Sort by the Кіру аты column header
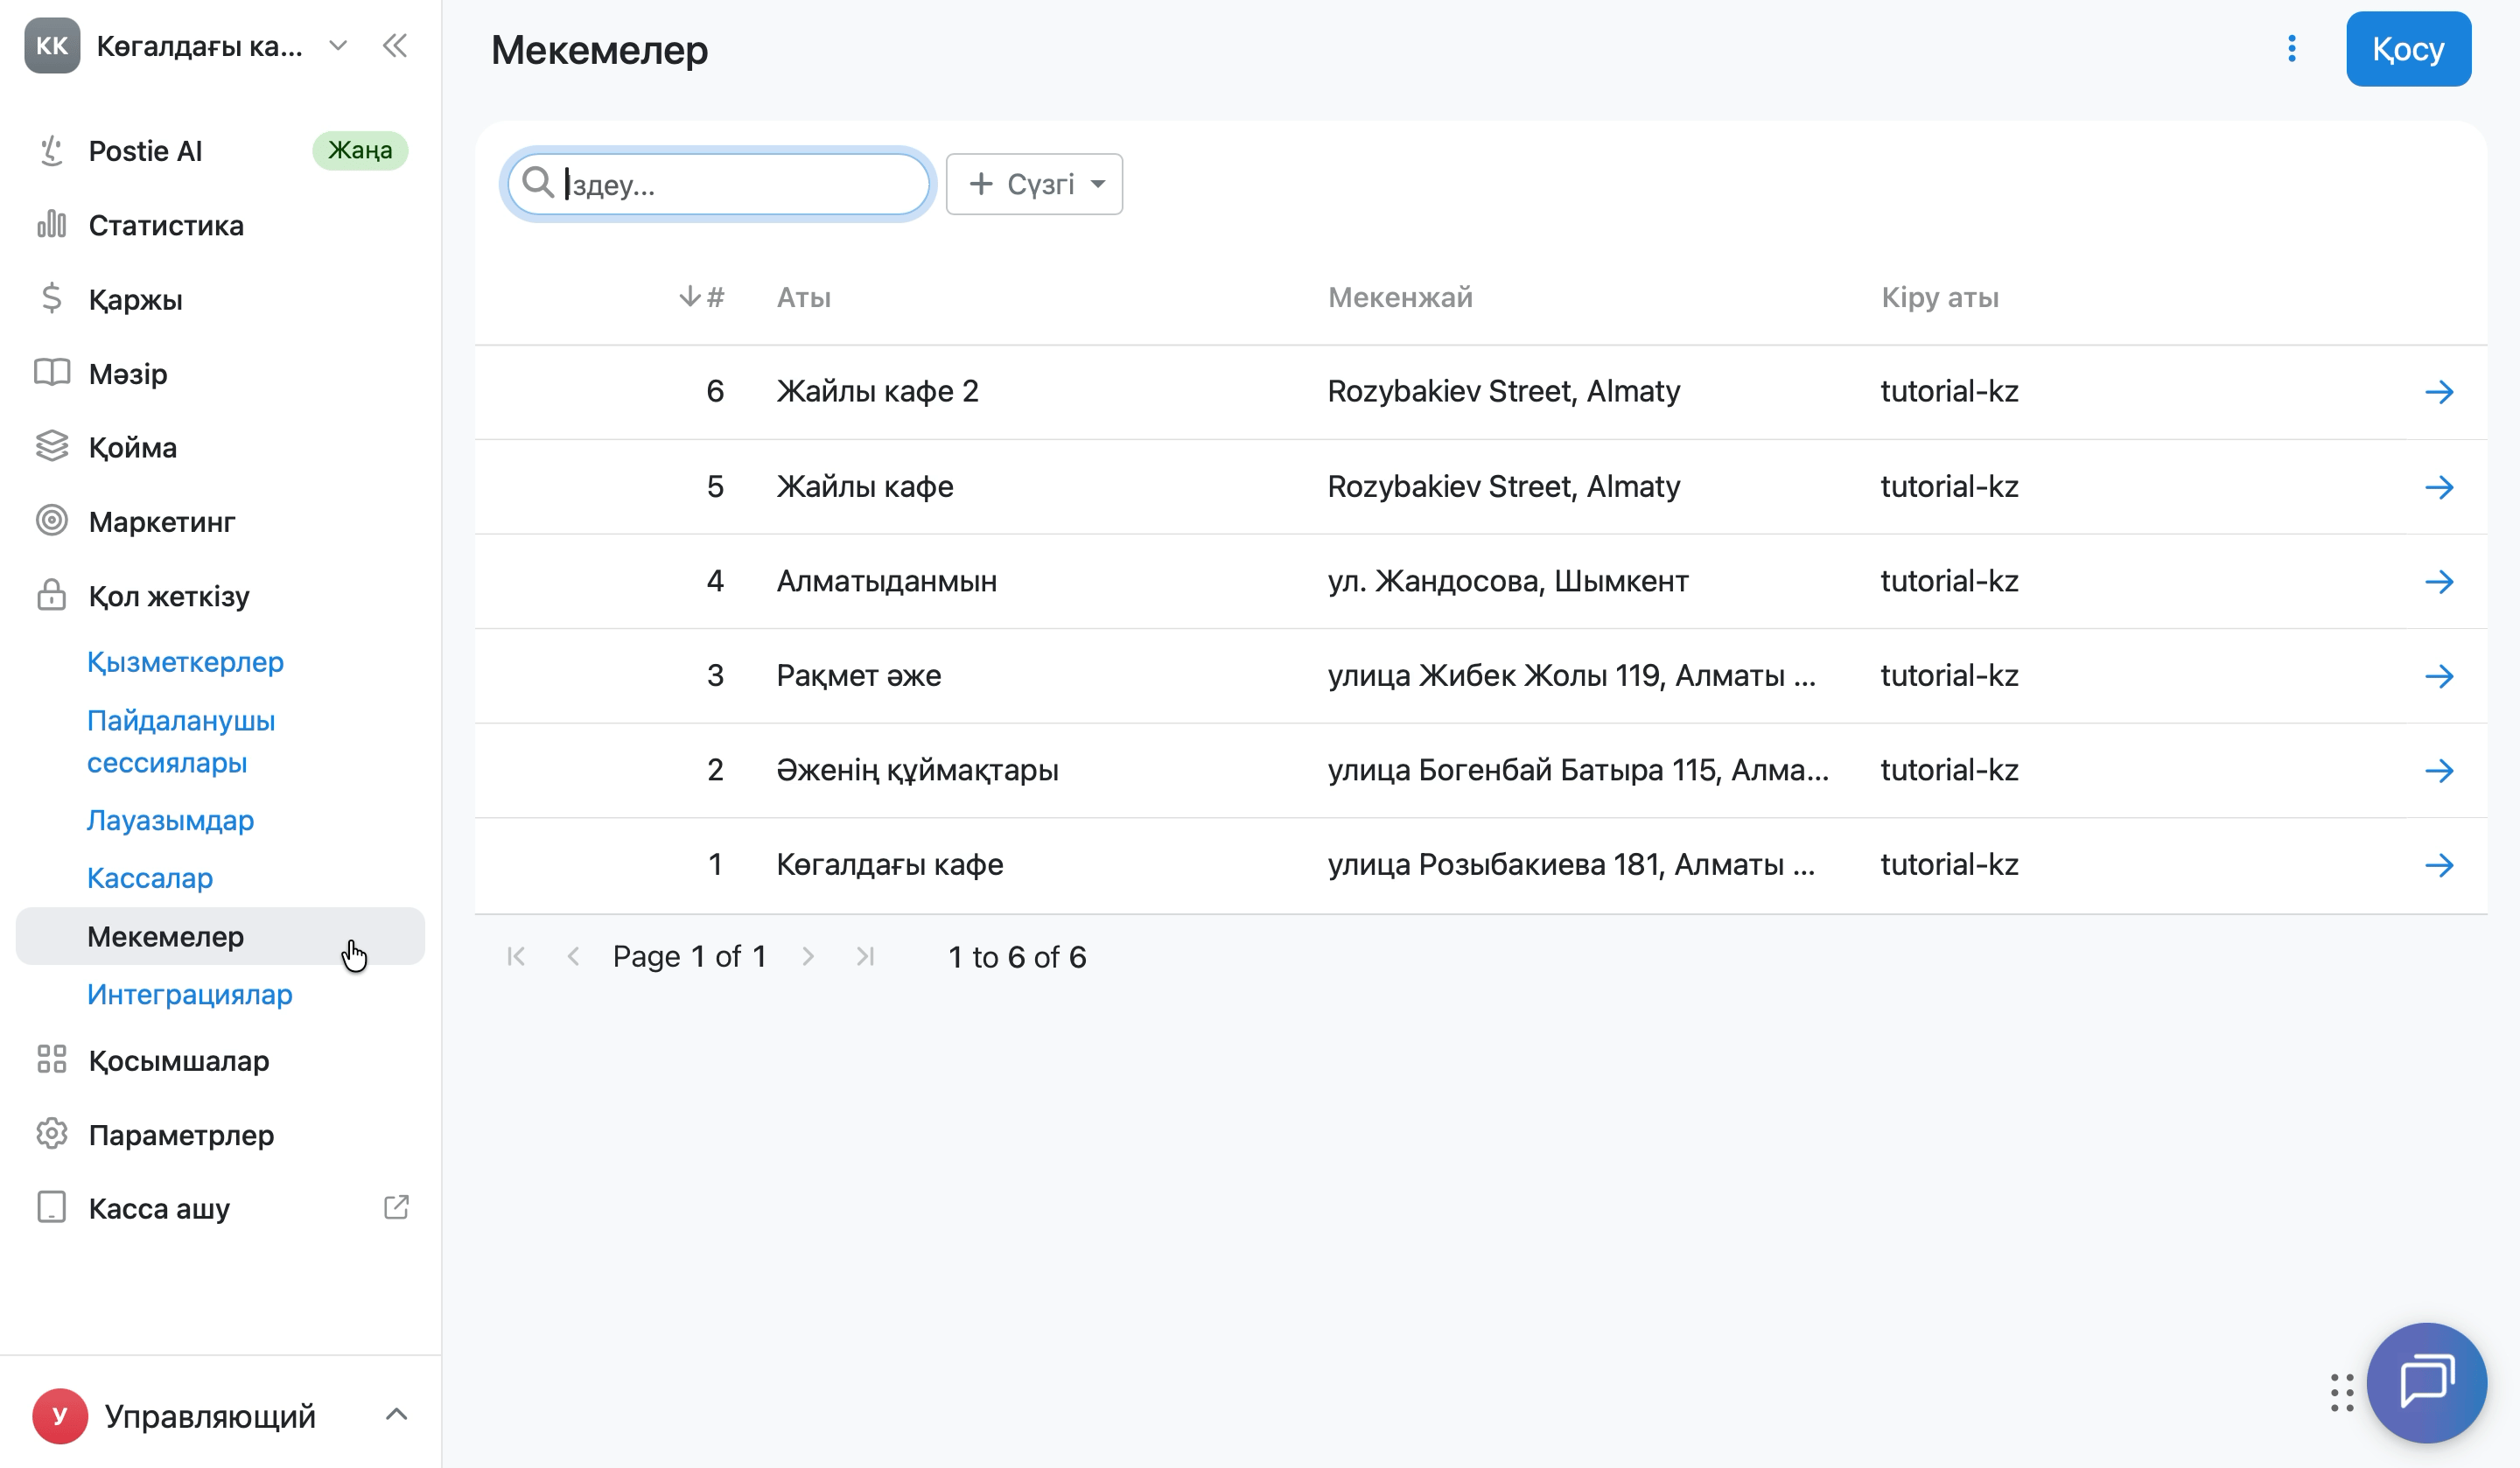 click(1940, 297)
